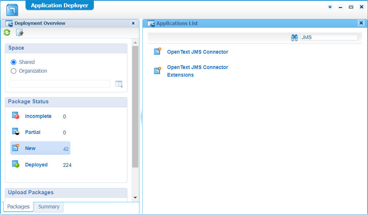Open the dropdown arrow menu in title bar
Image resolution: width=368 pixels, height=215 pixels.
pyautogui.click(x=330, y=7)
